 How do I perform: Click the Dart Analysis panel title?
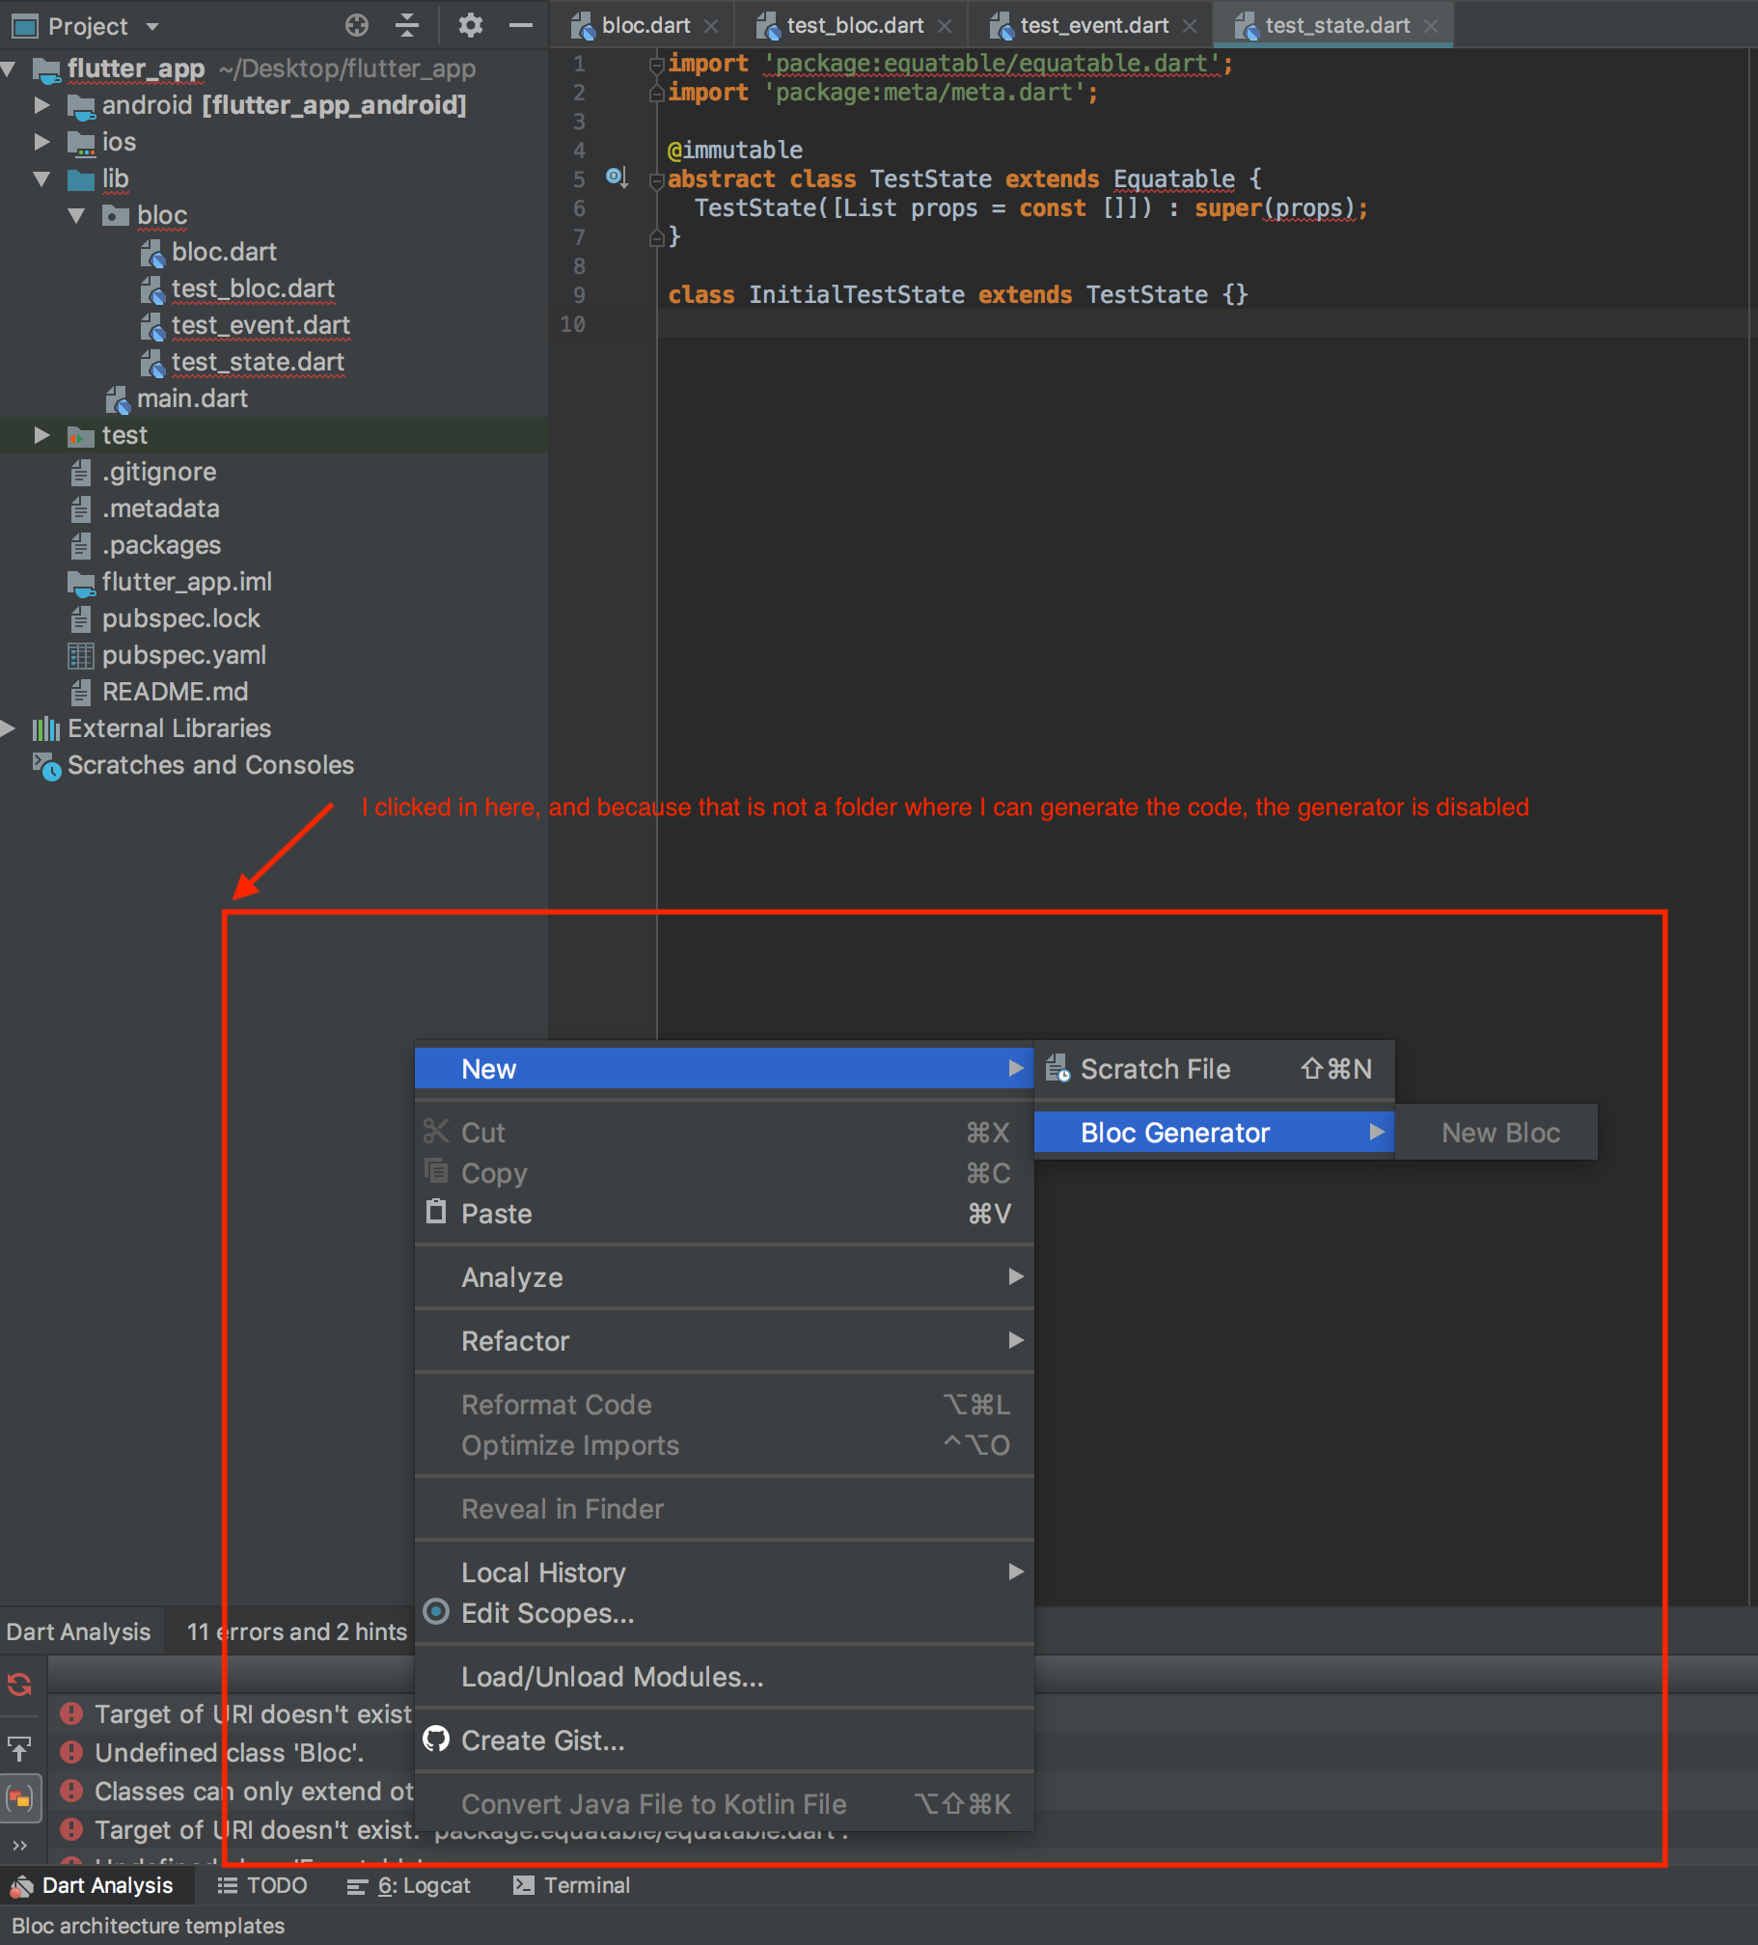point(79,1631)
